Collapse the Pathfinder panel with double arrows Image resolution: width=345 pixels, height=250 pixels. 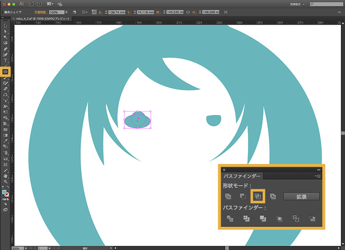(319, 170)
